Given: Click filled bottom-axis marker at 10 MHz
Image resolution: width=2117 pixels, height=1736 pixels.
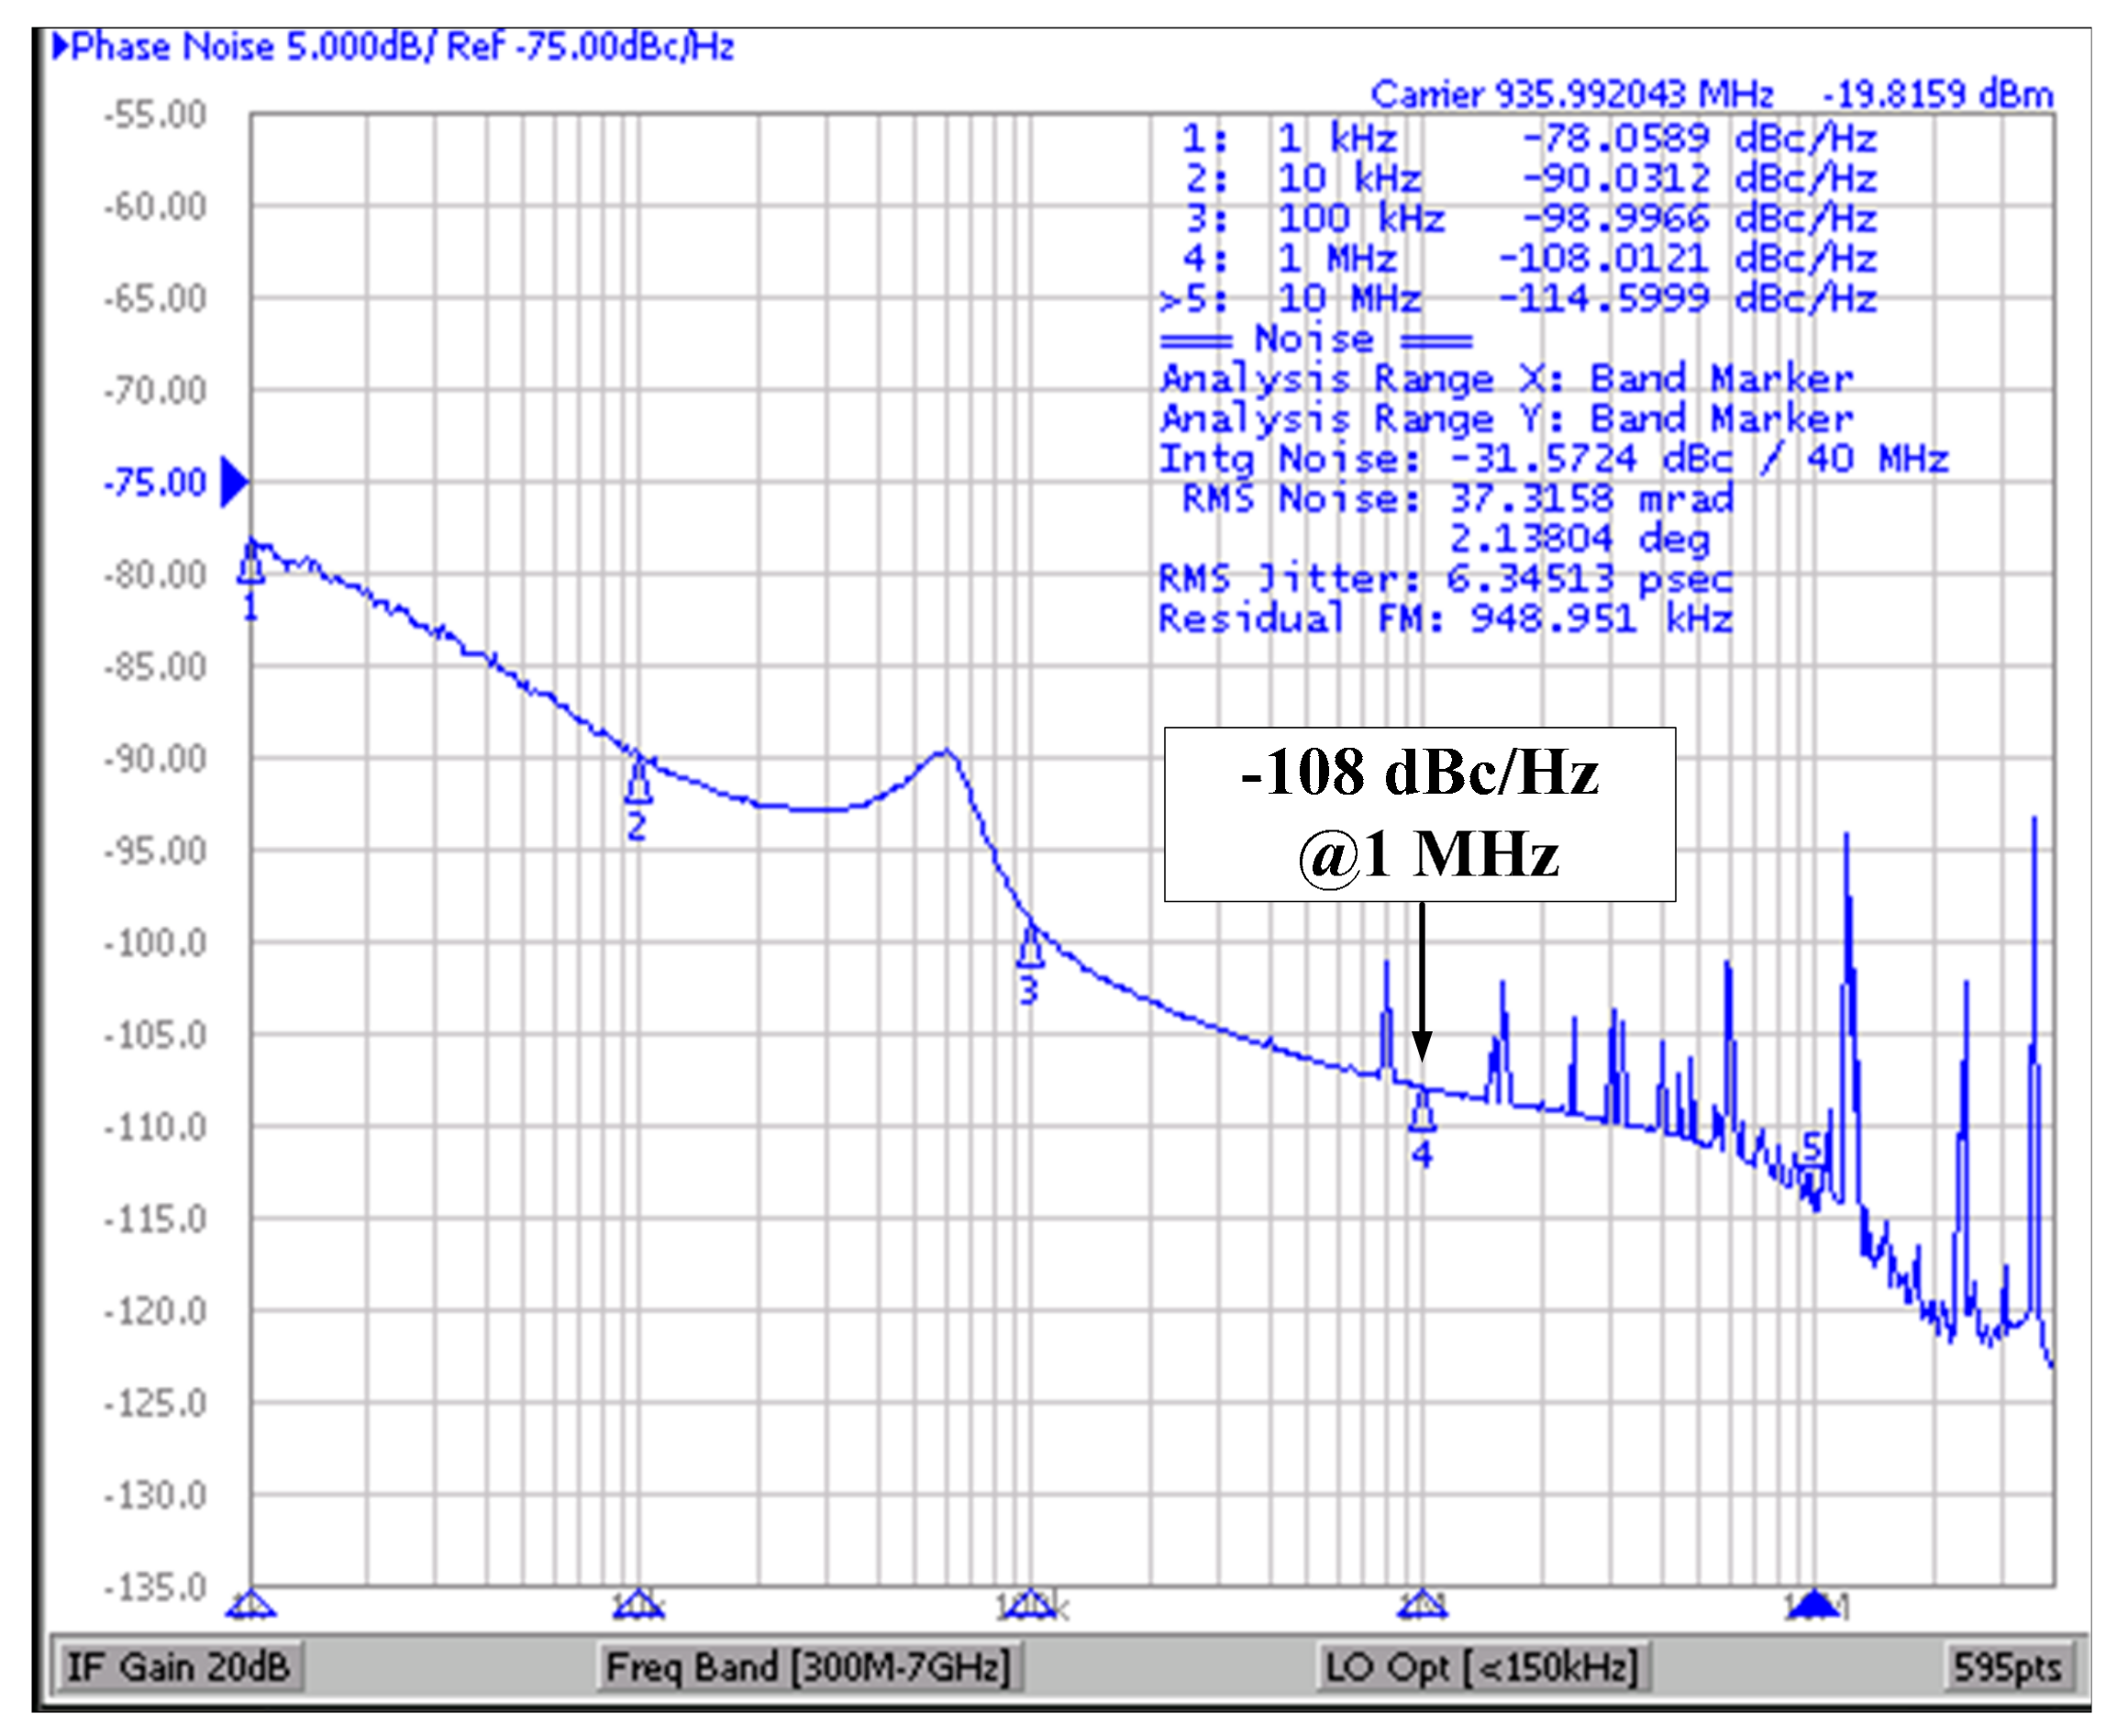Looking at the screenshot, I should (x=1814, y=1606).
